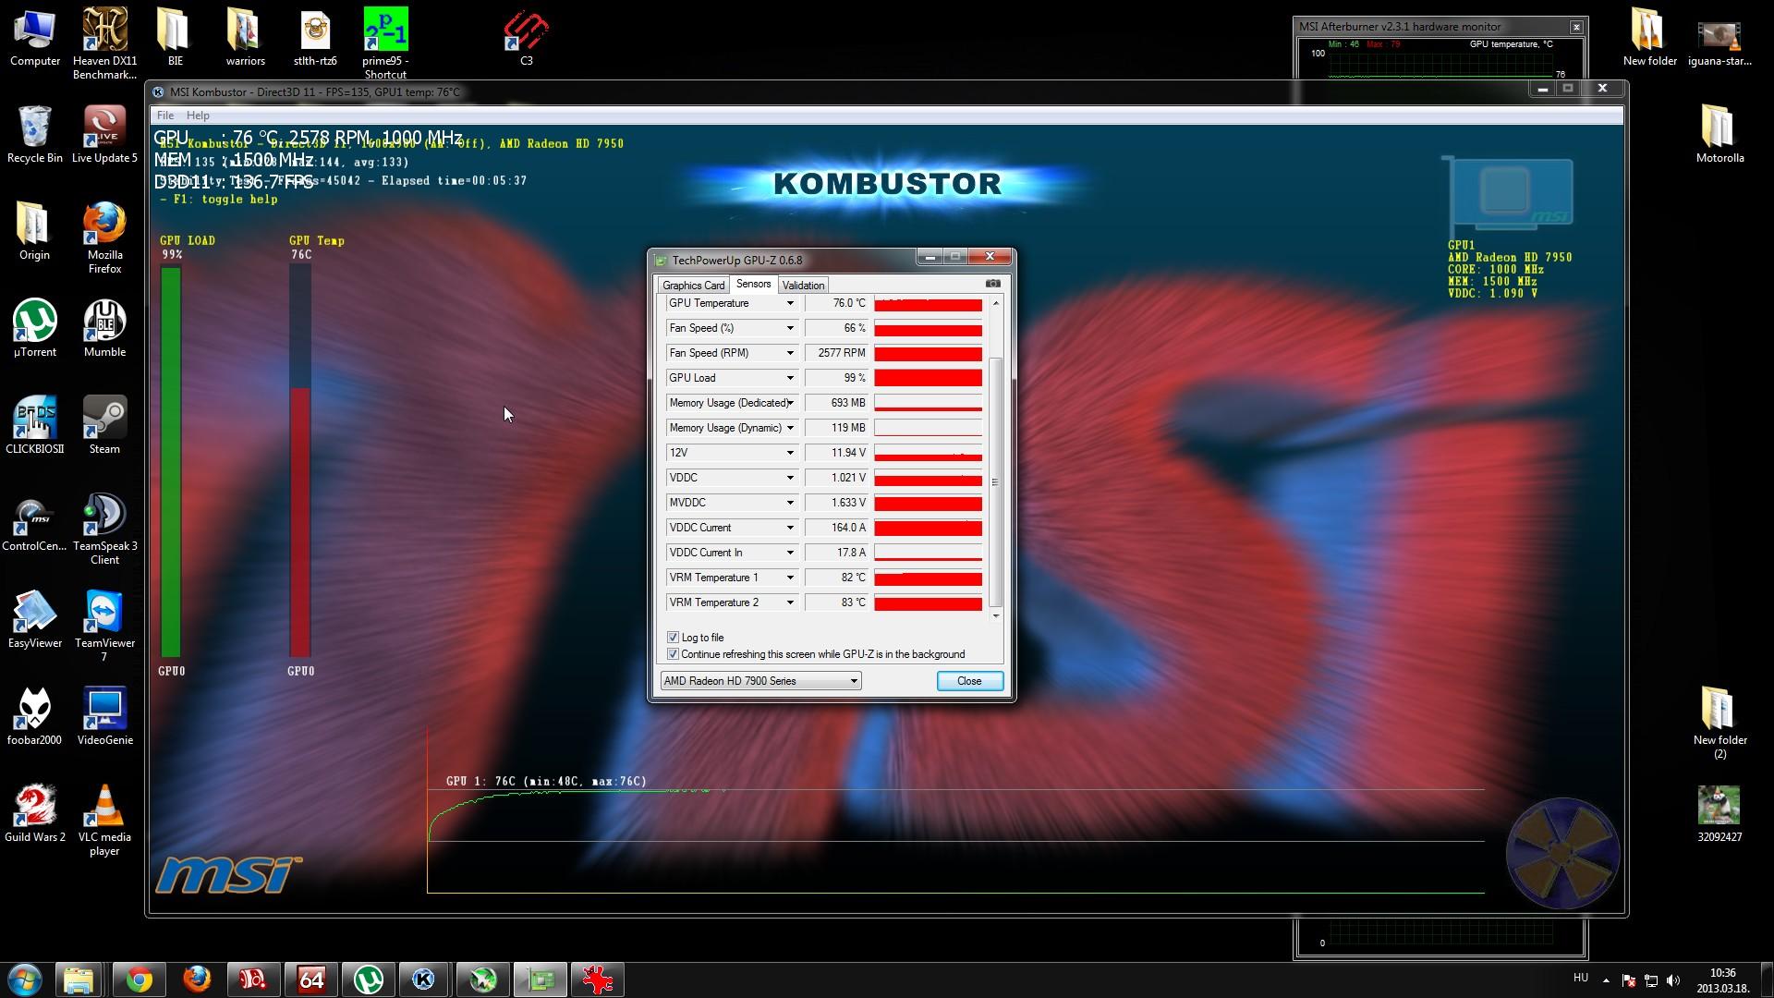
Task: Click the GPU-Z sensors scroll down arrow
Action: [996, 615]
